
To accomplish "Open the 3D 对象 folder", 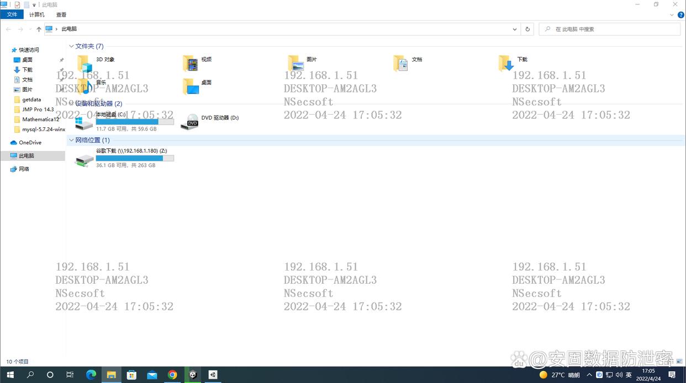I will pos(86,63).
